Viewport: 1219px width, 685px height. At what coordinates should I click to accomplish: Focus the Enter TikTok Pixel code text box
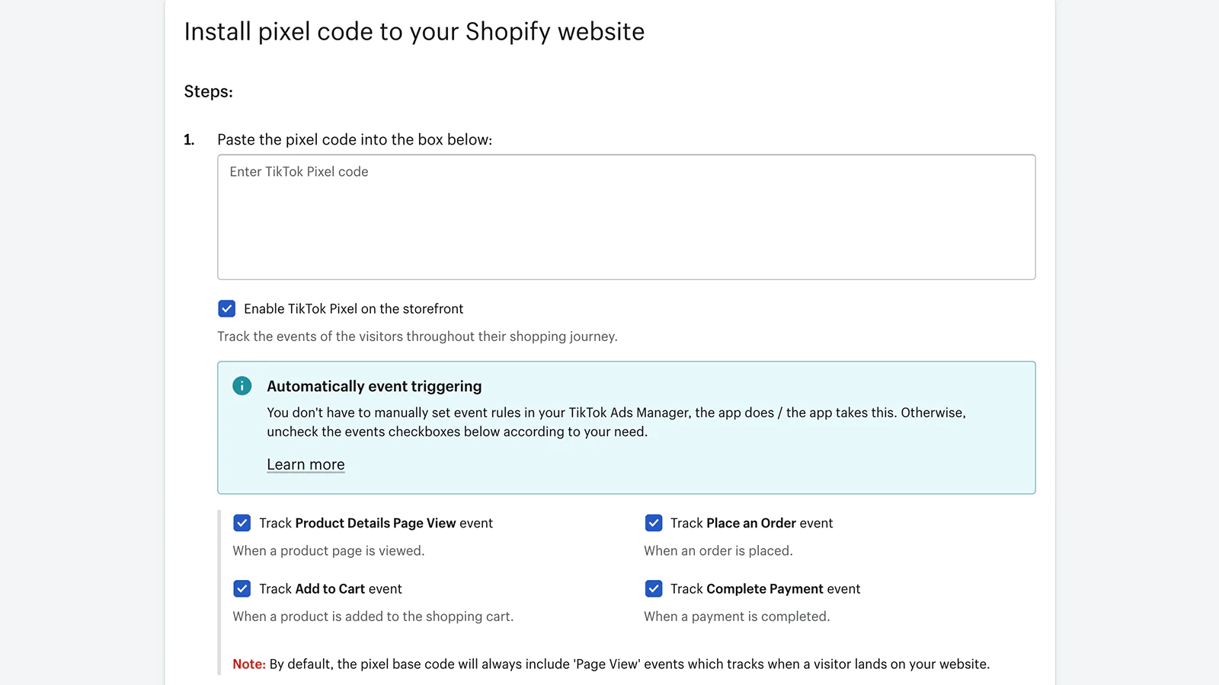tap(625, 217)
